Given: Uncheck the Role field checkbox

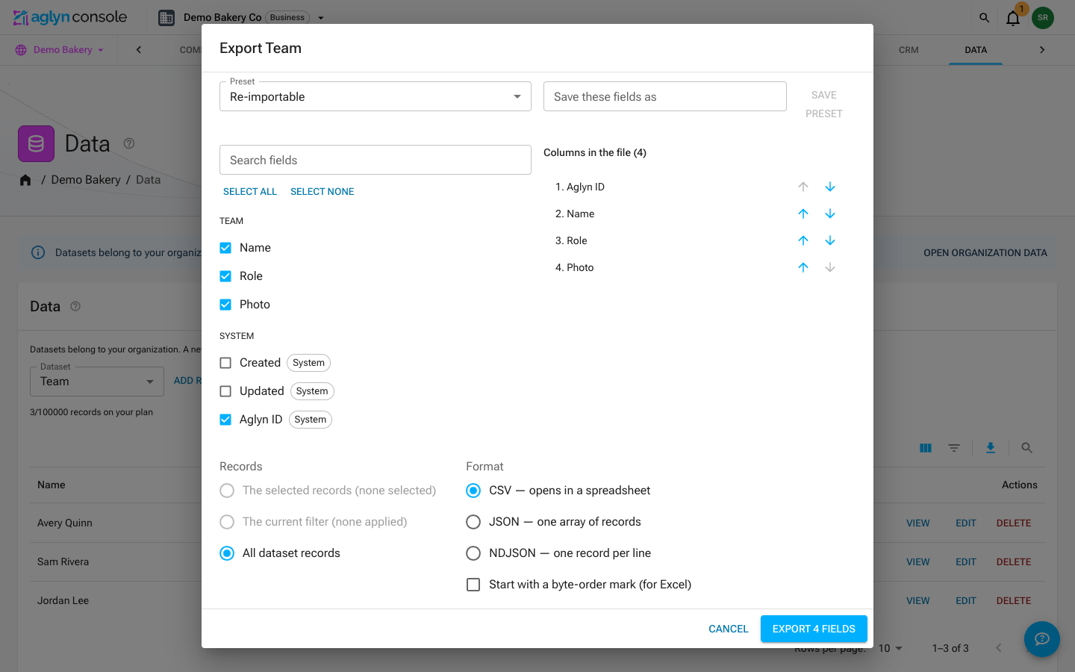Looking at the screenshot, I should coord(225,276).
